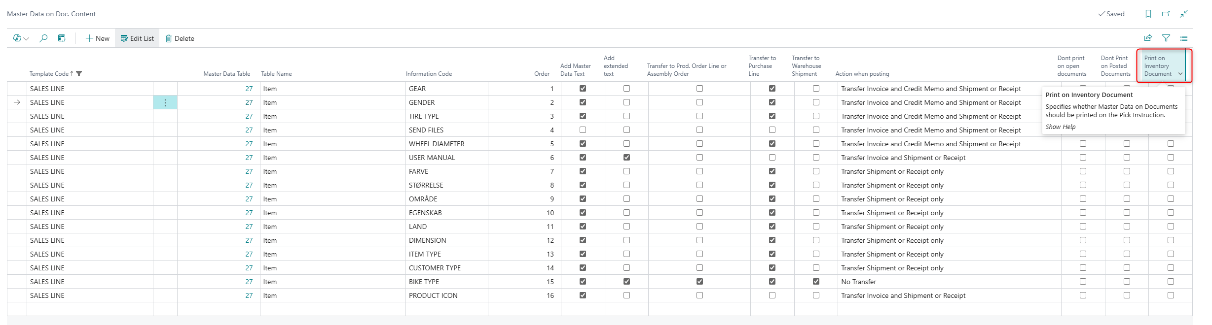Open the Share icon menu

(1148, 38)
